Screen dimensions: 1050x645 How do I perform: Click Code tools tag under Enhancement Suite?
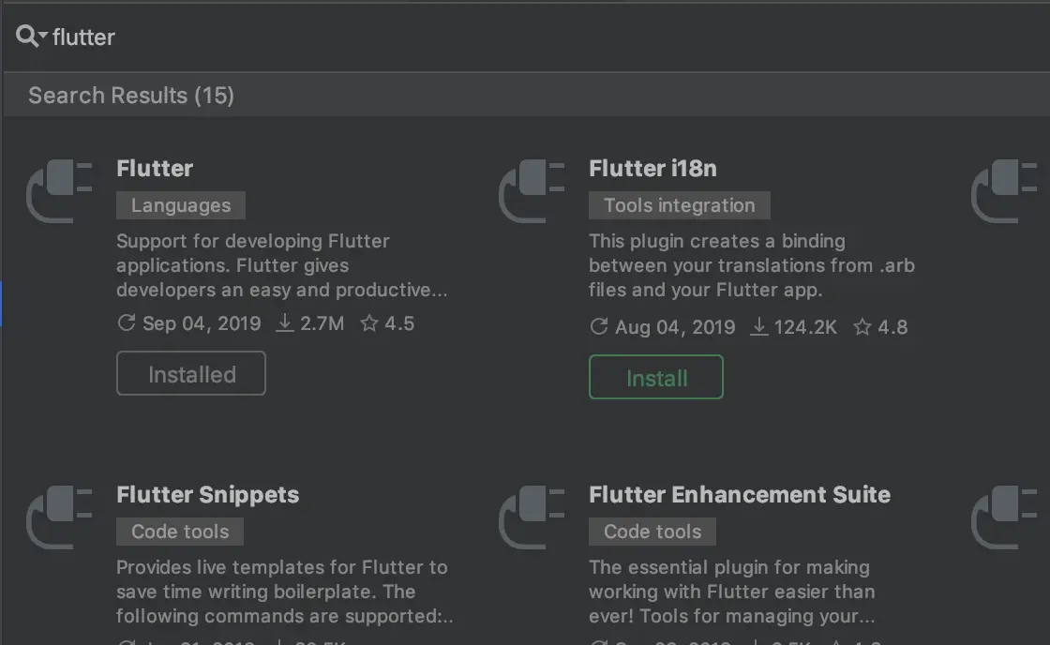pyautogui.click(x=652, y=532)
